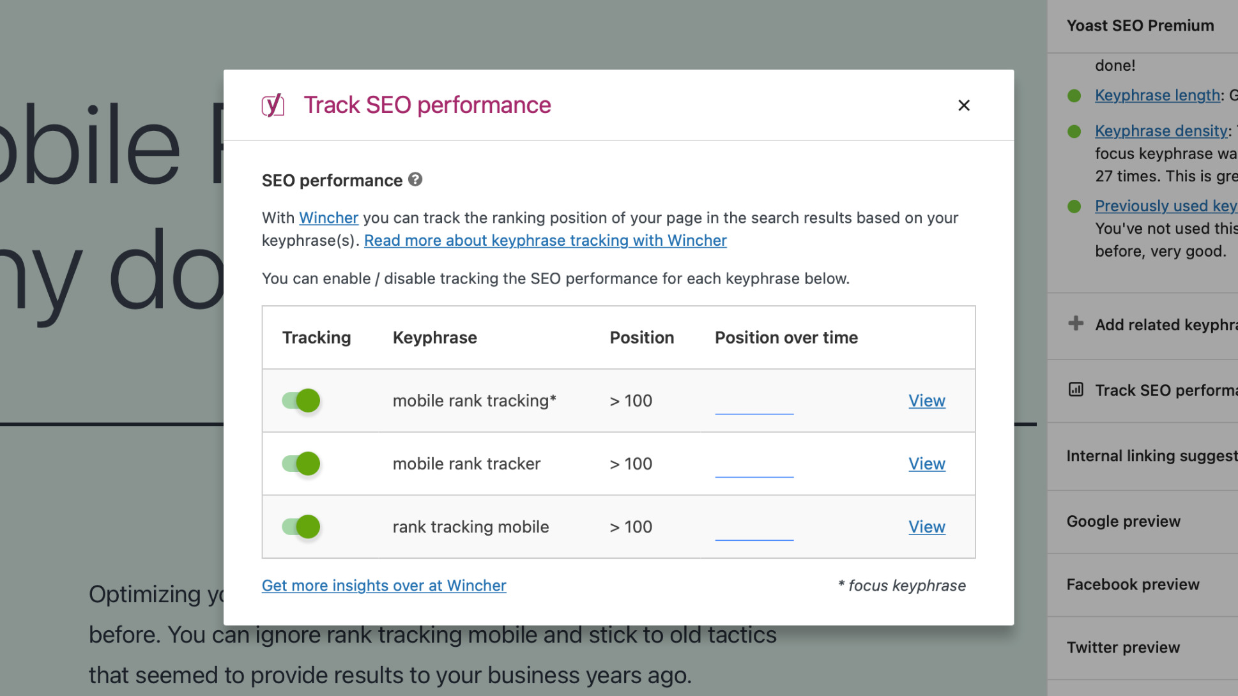The width and height of the screenshot is (1238, 696).
Task: Click the green bullet beside Keyphrase density
Action: click(1075, 130)
